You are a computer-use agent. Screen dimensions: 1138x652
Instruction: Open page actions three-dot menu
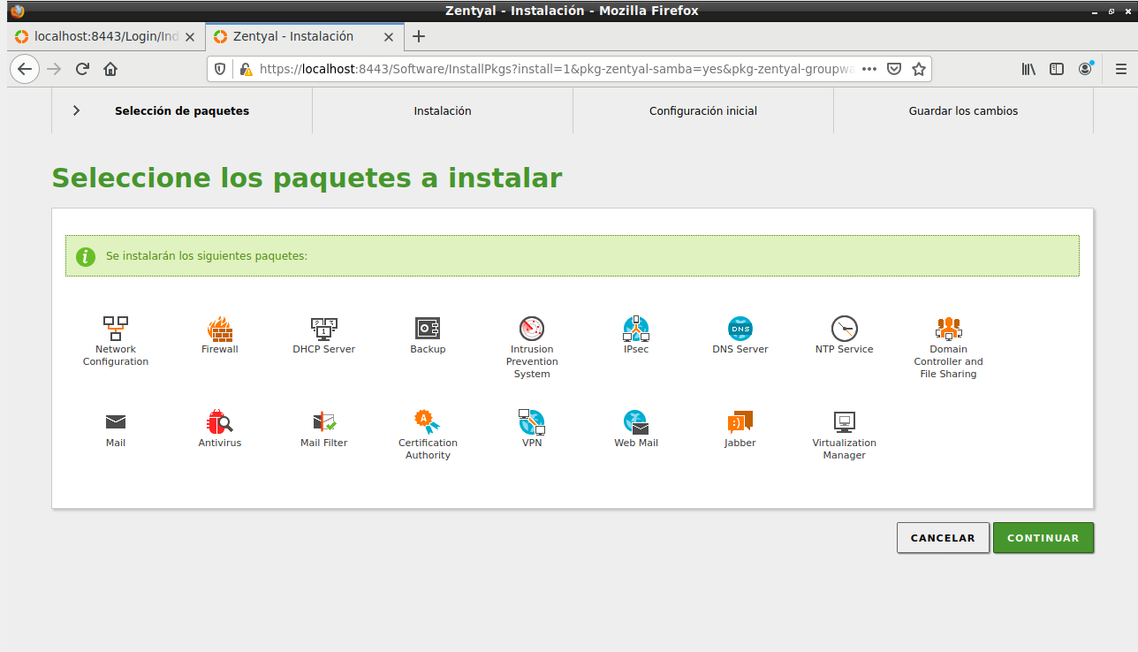(869, 69)
